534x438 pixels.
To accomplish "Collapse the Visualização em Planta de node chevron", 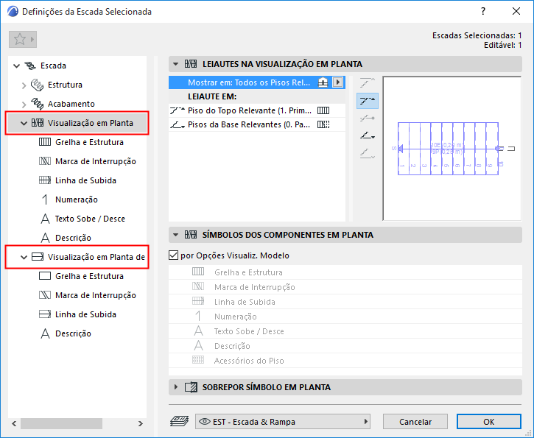I will pyautogui.click(x=24, y=258).
